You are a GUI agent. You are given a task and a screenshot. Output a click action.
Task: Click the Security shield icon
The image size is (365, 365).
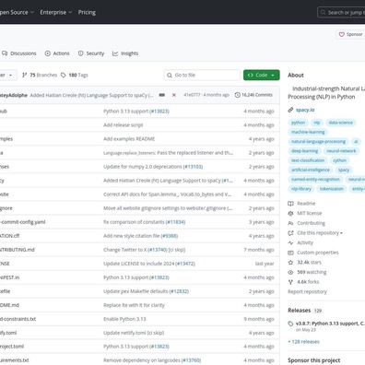point(80,53)
